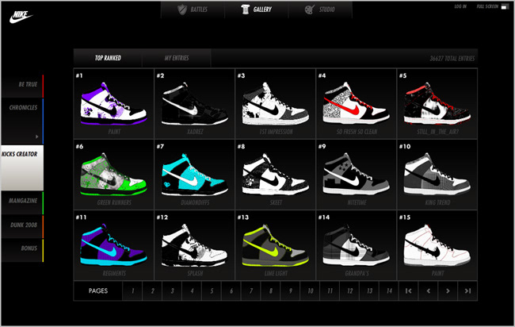The width and height of the screenshot is (515, 327).
Task: Open the Gallery section
Action: 257,10
